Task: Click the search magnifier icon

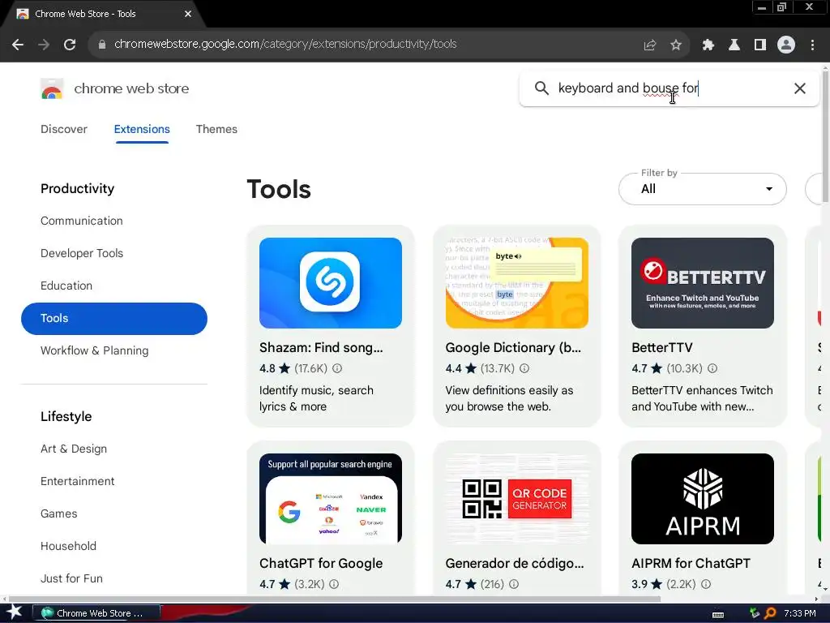Action: point(541,88)
